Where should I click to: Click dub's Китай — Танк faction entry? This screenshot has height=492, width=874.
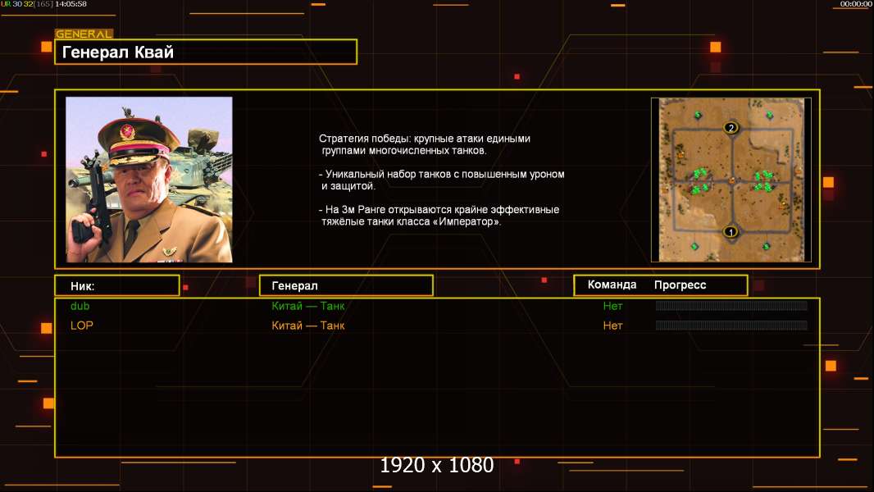coord(307,306)
